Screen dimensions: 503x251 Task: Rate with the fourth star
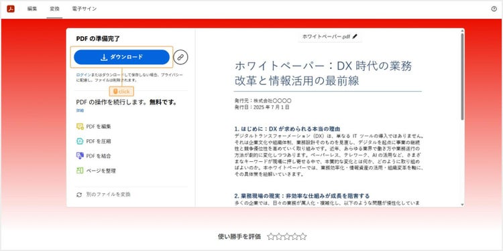295,236
